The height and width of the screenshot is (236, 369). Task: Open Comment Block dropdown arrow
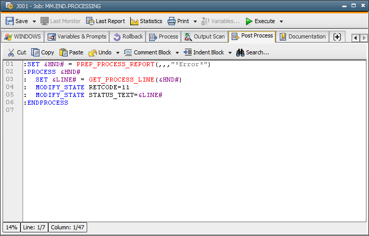click(x=177, y=52)
